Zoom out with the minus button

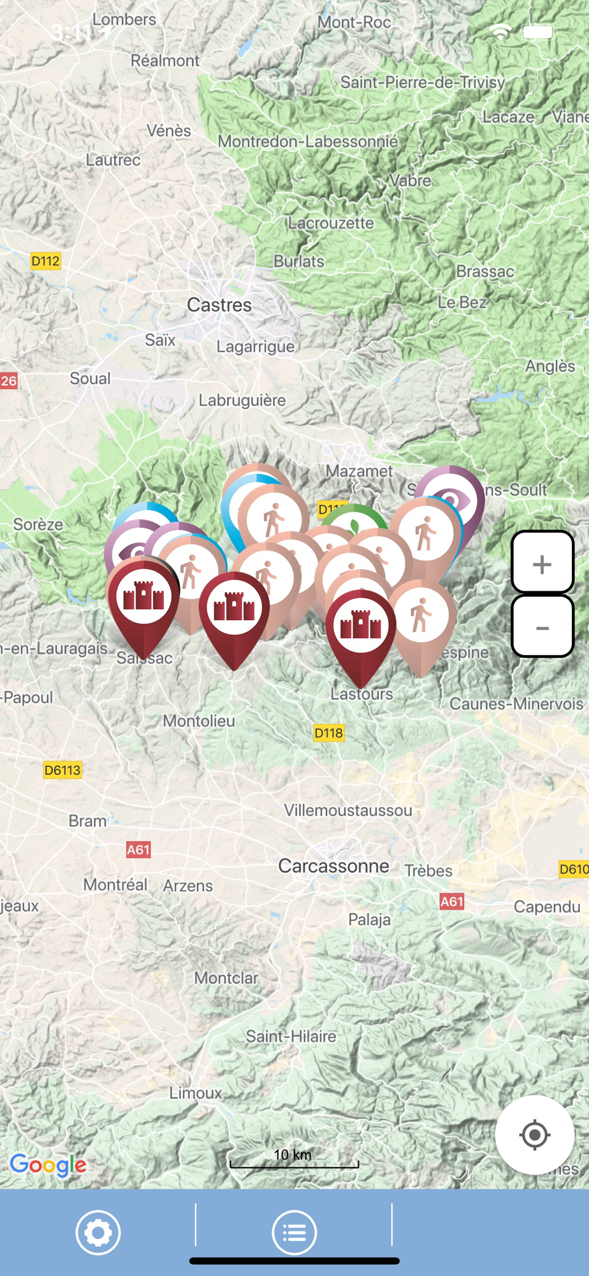(542, 626)
